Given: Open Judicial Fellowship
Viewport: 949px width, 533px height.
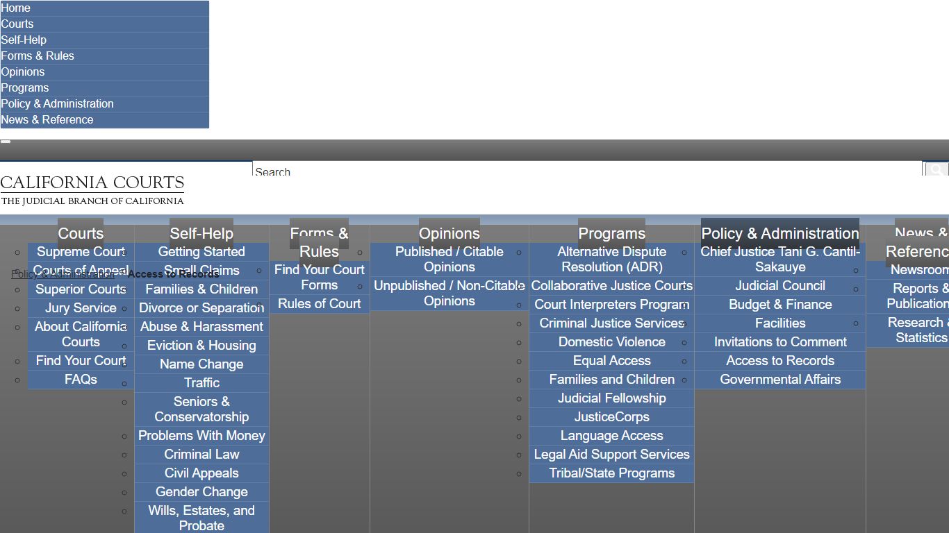Looking at the screenshot, I should point(612,398).
